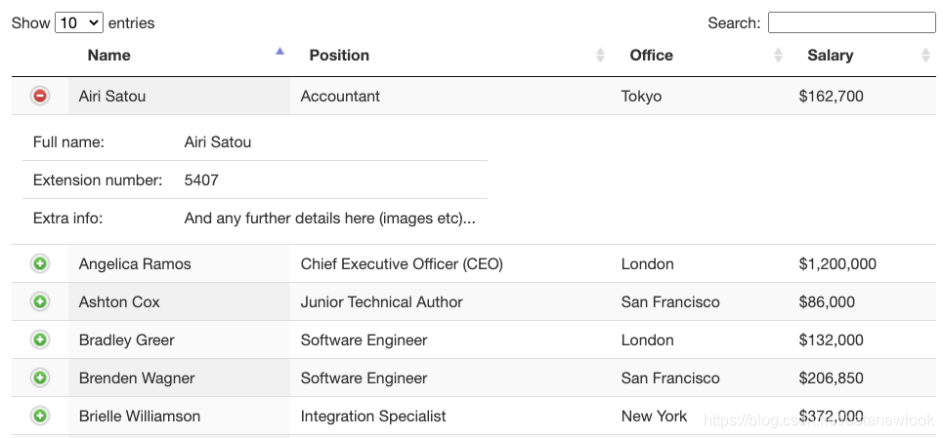Expand Bradley Greer row details

pos(40,339)
